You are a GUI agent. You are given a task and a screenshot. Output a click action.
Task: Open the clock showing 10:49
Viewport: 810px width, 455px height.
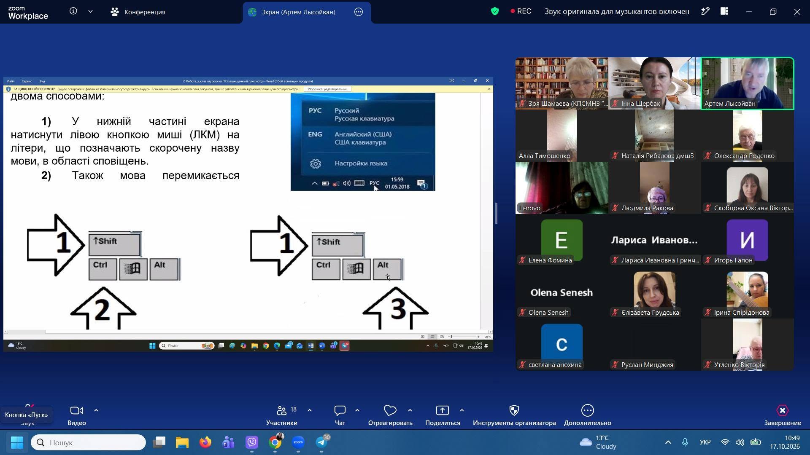pyautogui.click(x=785, y=442)
